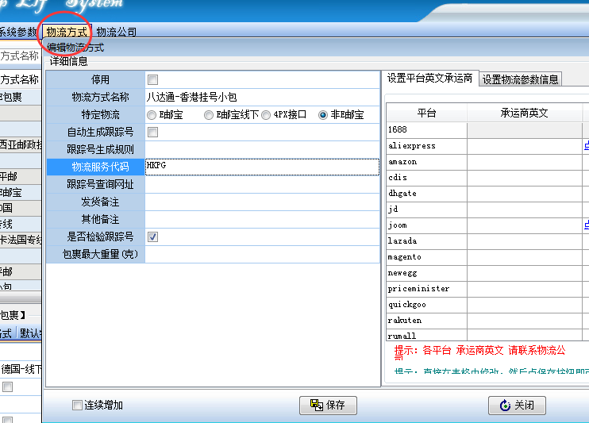Switch to 设置平台英文承运商 tab
The height and width of the screenshot is (423, 589).
[429, 78]
